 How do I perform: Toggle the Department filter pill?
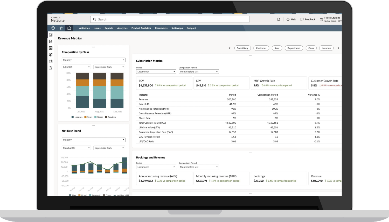click(x=294, y=48)
